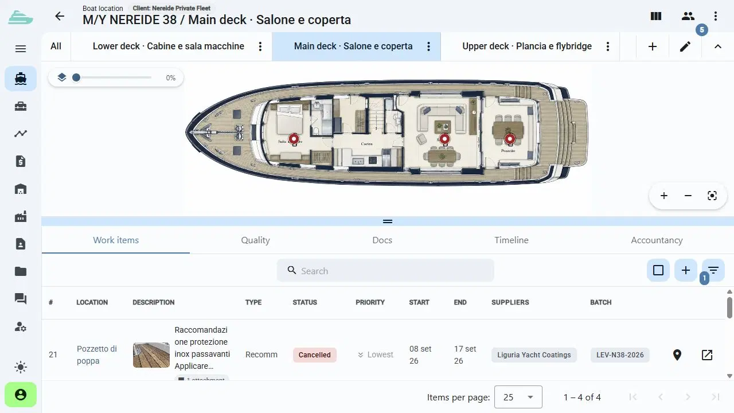Click the LEV-N38-2026 batch chip
The width and height of the screenshot is (734, 413).
click(x=619, y=355)
